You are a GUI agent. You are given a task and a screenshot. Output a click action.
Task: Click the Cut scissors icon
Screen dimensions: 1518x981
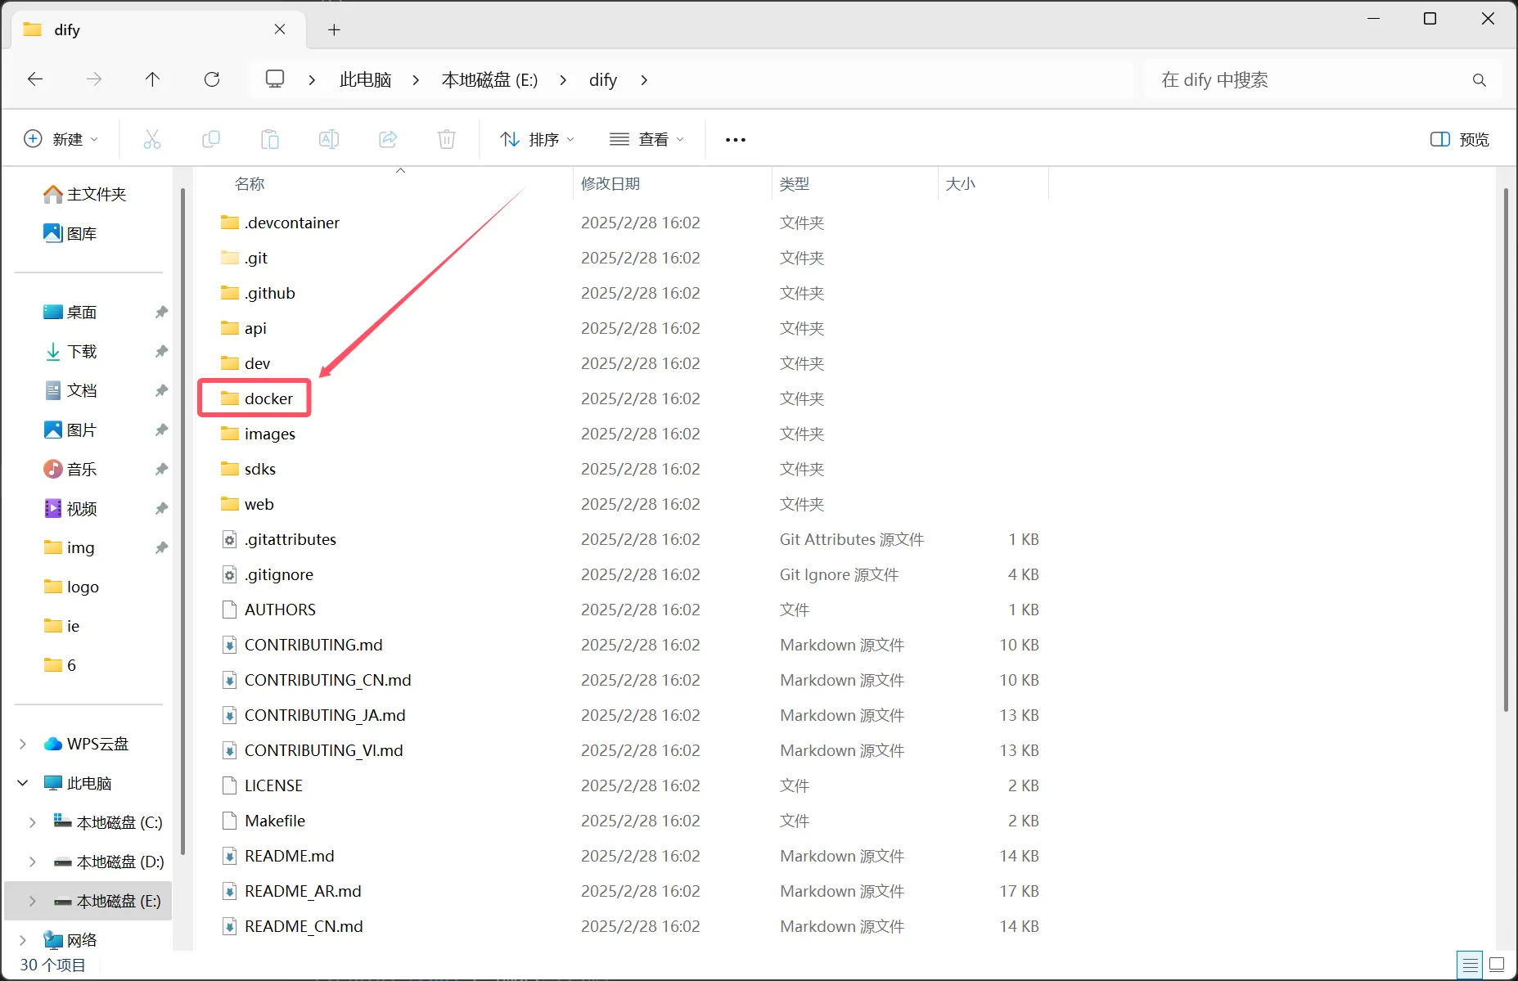tap(152, 139)
